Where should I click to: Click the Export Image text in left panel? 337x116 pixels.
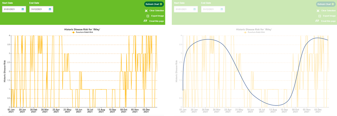point(158,16)
